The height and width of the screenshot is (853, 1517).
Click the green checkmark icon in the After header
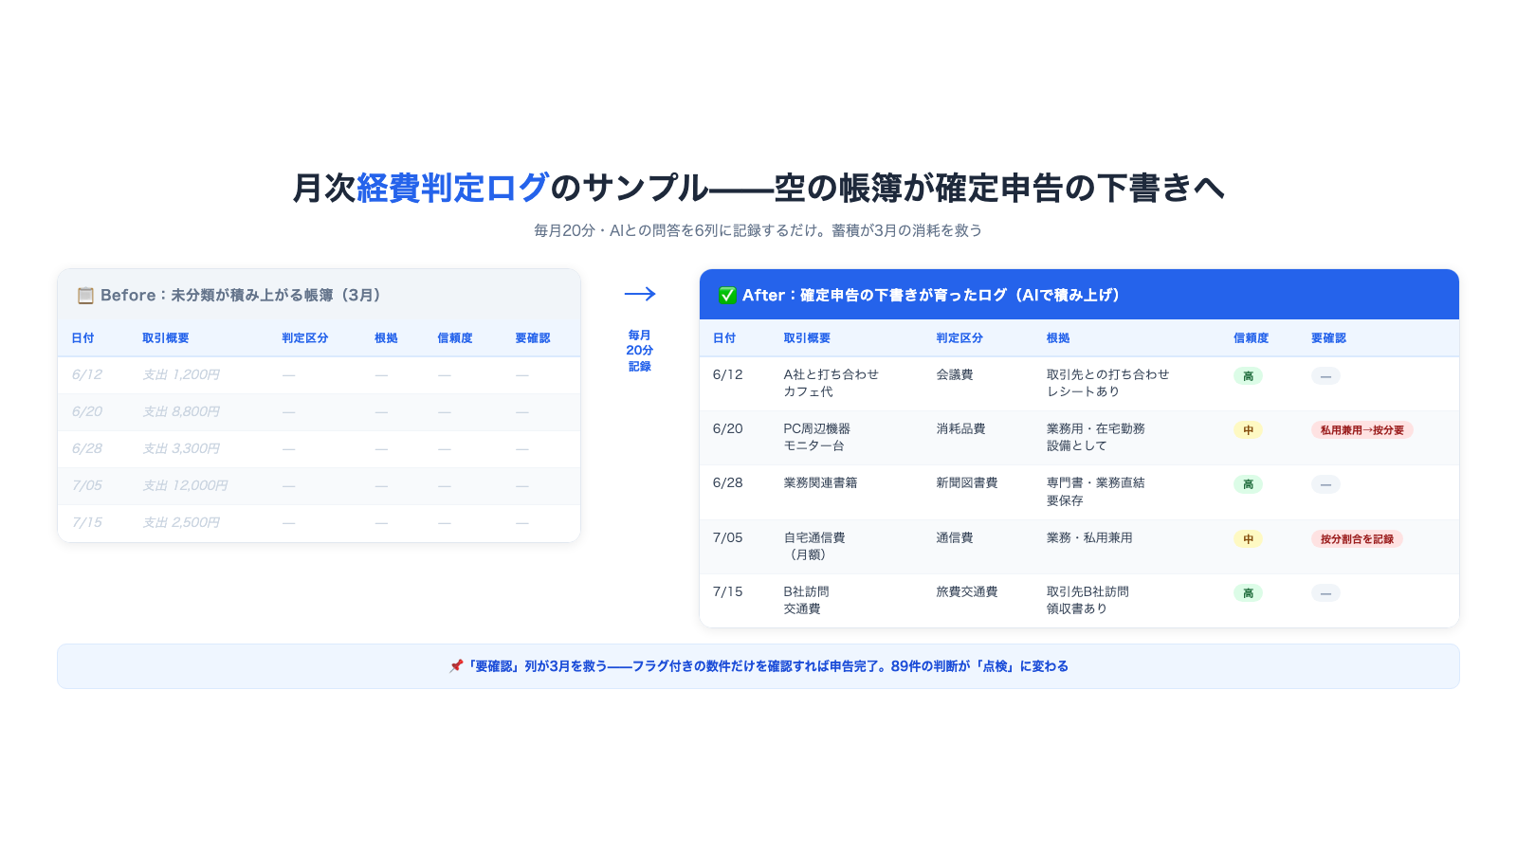click(727, 296)
